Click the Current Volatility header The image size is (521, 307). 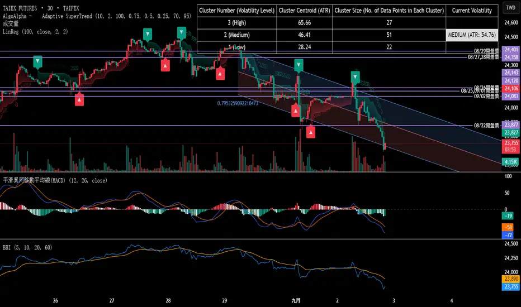click(472, 11)
